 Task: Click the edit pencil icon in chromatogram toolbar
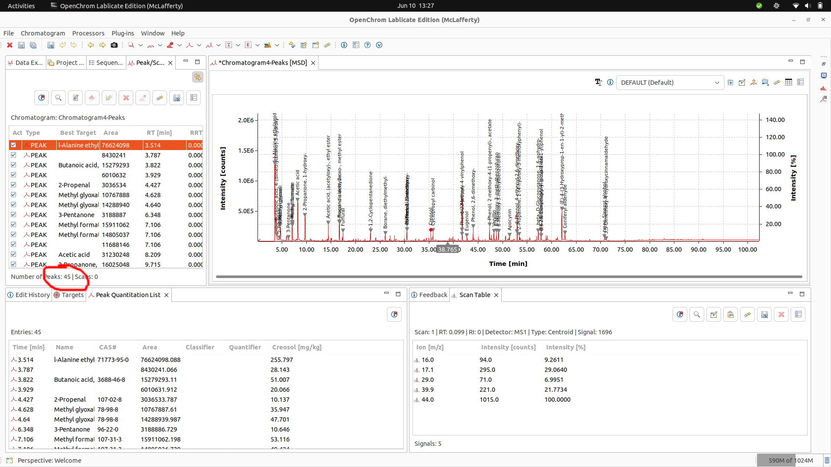coord(742,82)
